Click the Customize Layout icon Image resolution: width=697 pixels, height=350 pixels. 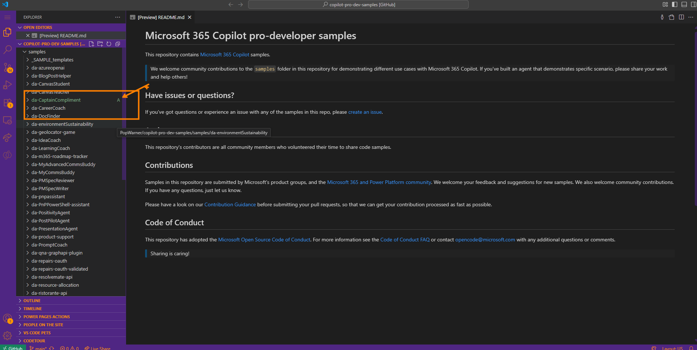pos(665,4)
